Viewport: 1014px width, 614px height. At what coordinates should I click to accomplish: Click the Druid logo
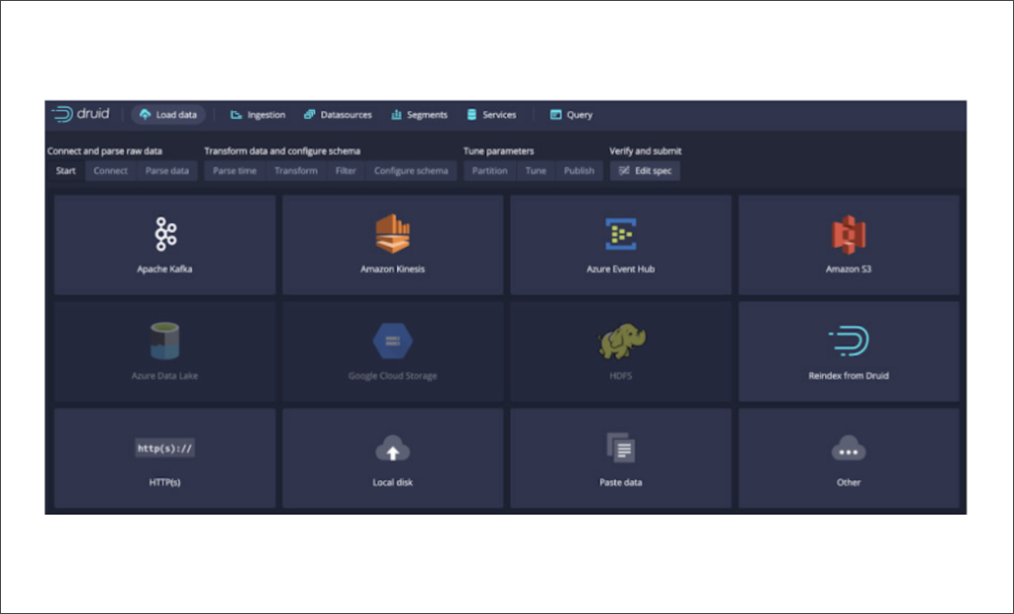click(x=81, y=114)
